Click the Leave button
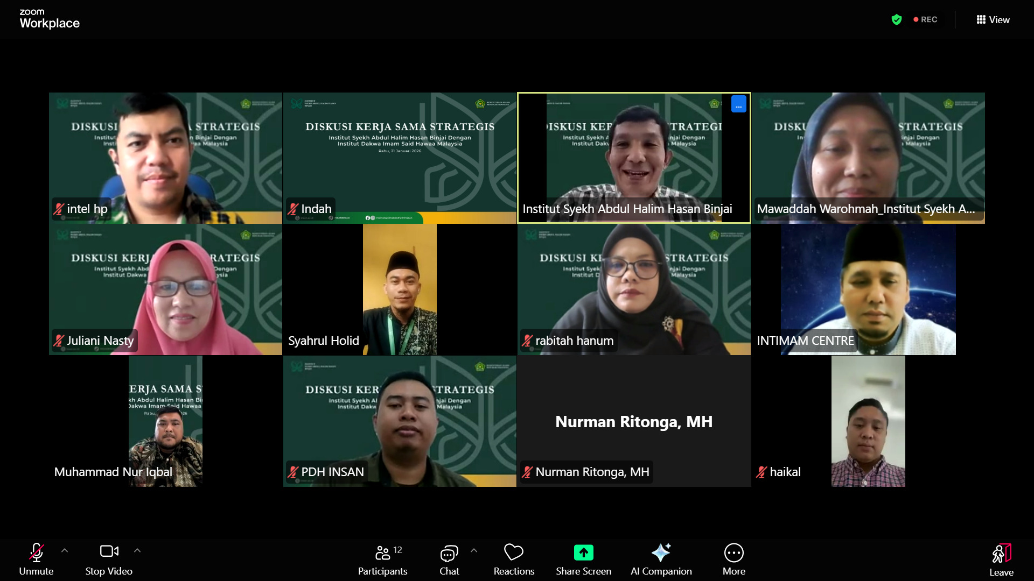This screenshot has height=581, width=1034. click(x=1001, y=558)
